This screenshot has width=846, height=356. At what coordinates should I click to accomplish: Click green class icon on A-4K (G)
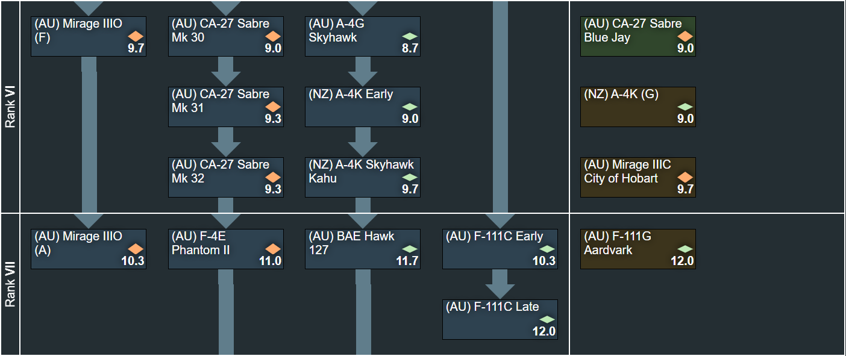tap(686, 107)
